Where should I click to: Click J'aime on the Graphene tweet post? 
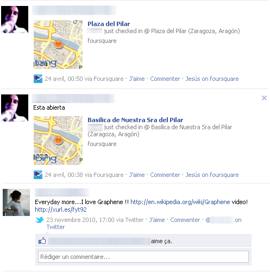157,220
